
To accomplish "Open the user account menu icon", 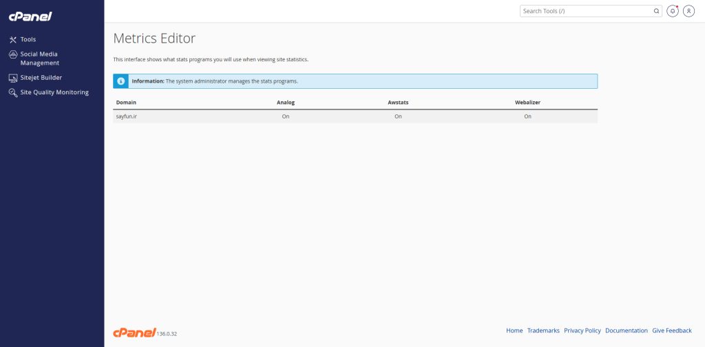I will 688,11.
